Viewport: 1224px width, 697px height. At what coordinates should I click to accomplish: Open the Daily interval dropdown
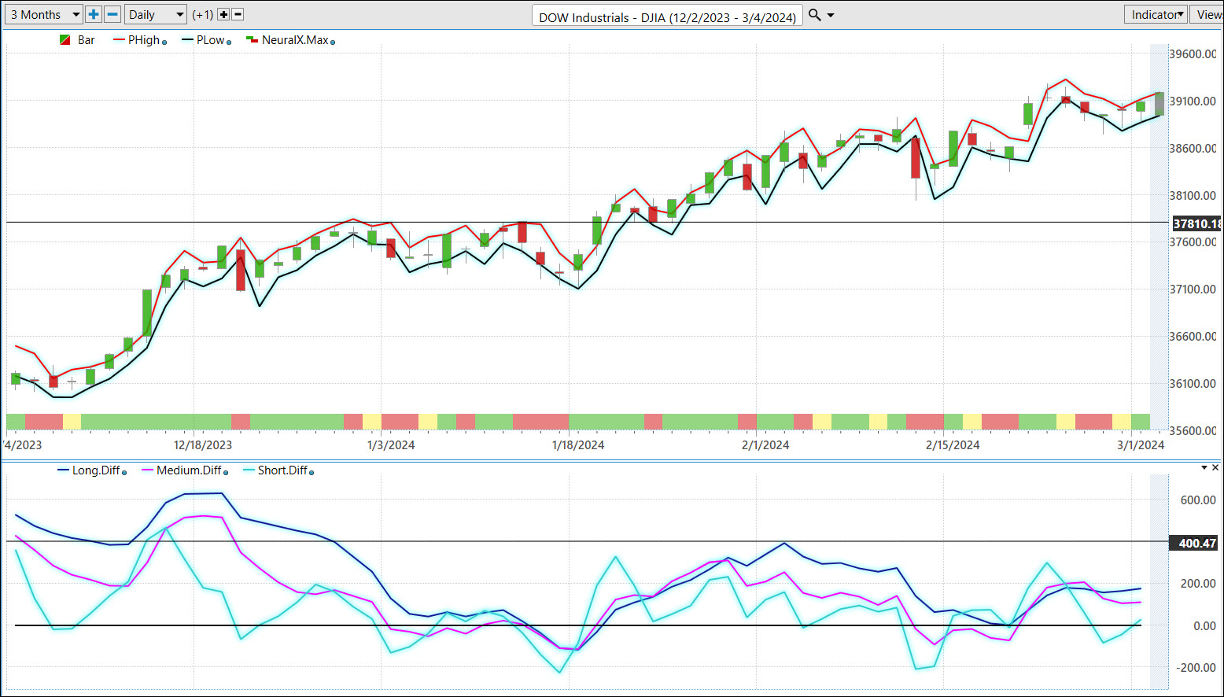pyautogui.click(x=156, y=14)
